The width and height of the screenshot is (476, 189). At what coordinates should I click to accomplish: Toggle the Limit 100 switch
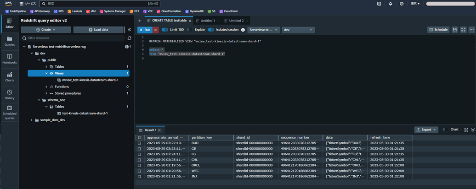click(165, 30)
